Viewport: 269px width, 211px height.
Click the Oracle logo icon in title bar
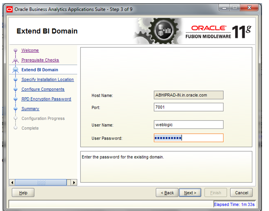coord(9,9)
